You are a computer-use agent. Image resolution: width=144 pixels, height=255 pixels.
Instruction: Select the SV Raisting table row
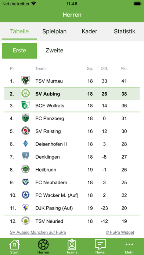(72, 131)
